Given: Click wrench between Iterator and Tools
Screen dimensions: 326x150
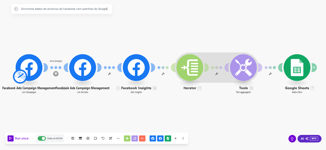Looking at the screenshot, I should pos(217,74).
